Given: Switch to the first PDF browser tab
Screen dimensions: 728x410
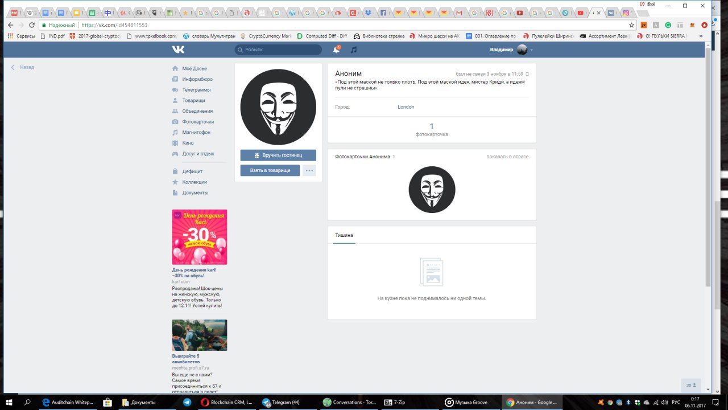Looking at the screenshot, I should [x=15, y=13].
